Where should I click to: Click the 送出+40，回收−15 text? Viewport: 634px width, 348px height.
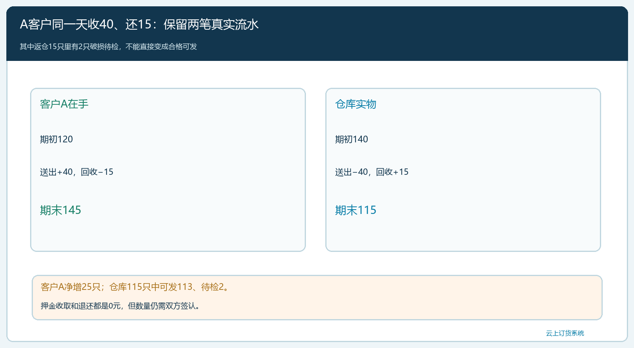[x=77, y=172]
